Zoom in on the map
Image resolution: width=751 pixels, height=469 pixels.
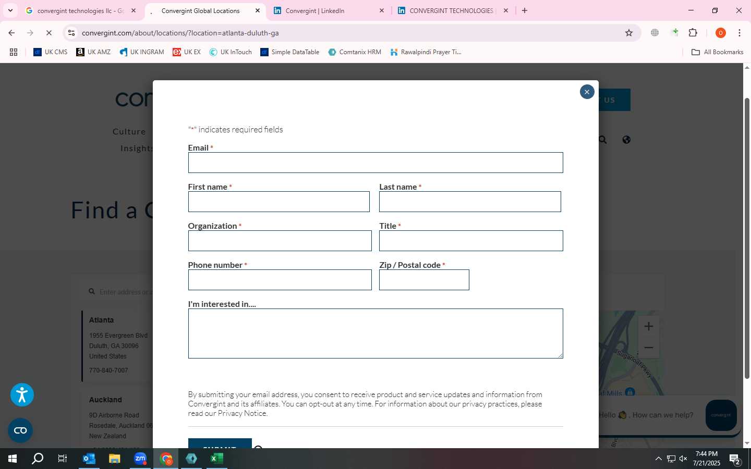[x=648, y=326]
